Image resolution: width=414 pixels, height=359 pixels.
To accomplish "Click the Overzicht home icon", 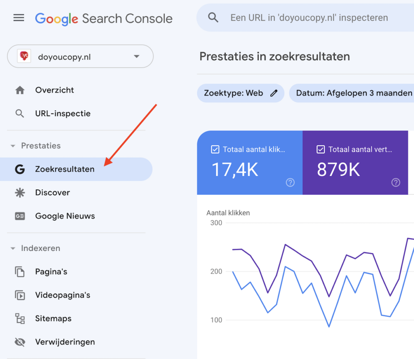I will click(x=20, y=90).
